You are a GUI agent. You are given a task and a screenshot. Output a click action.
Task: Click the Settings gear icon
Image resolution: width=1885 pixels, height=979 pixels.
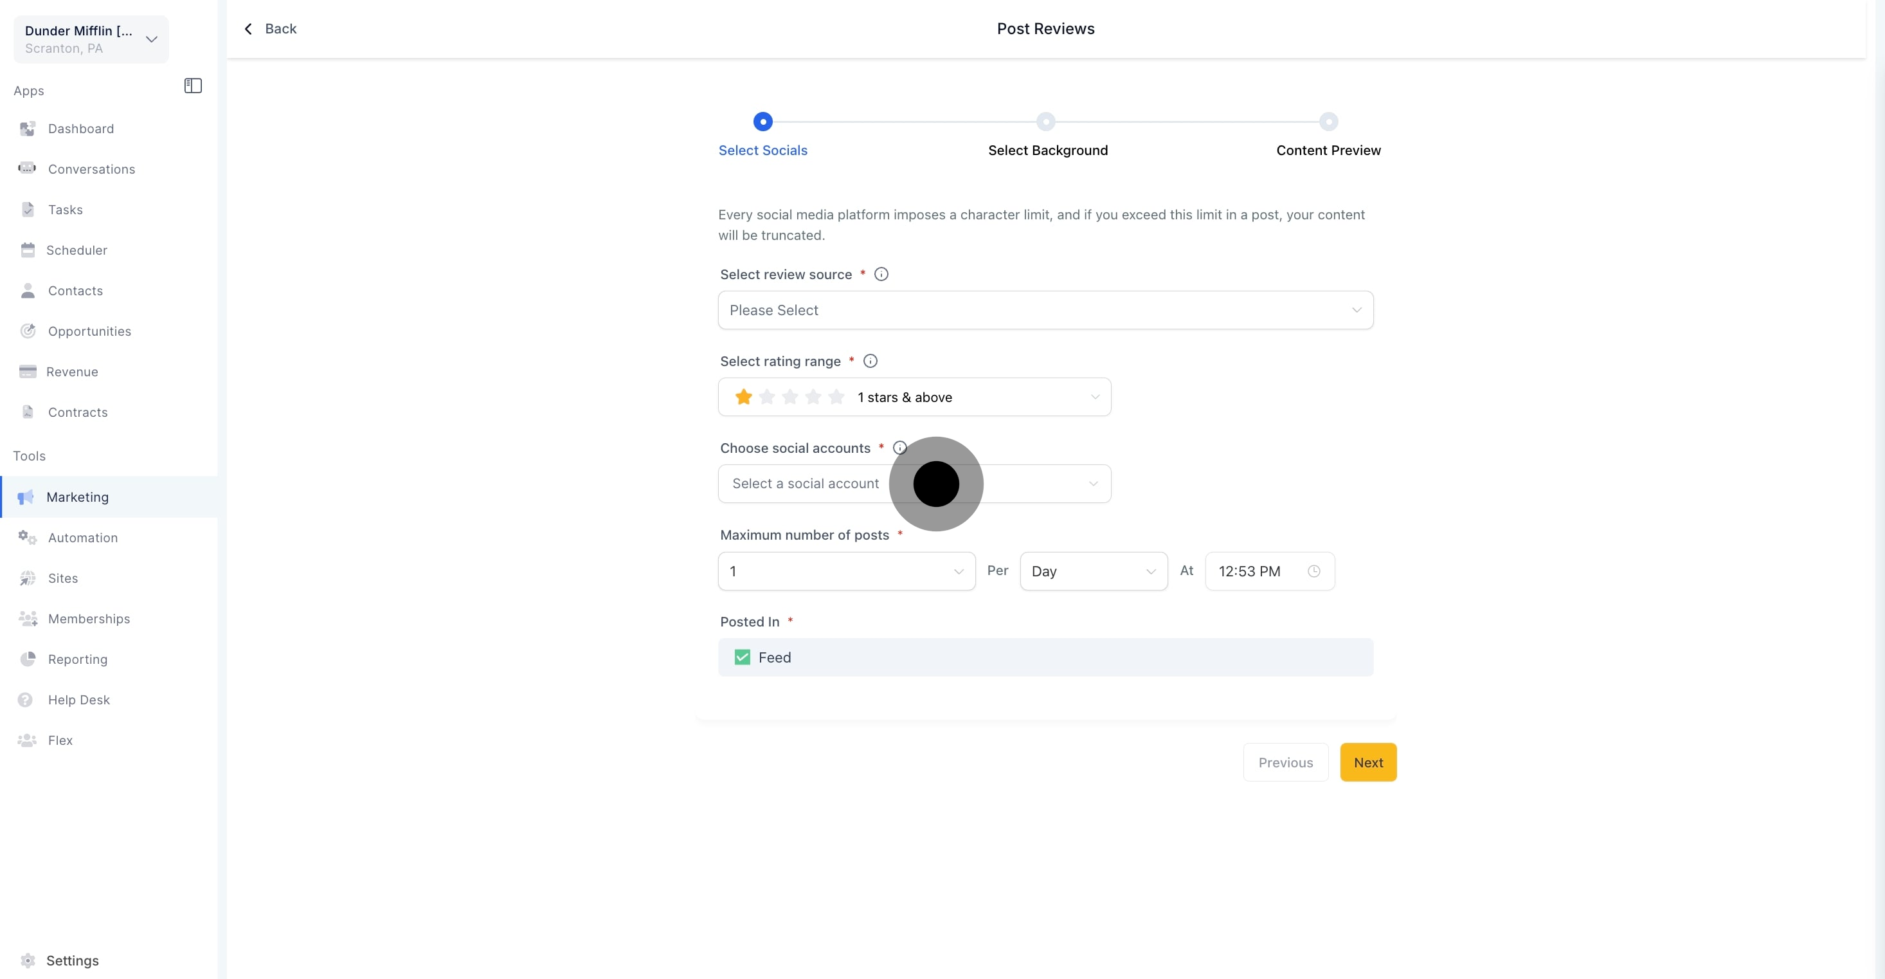click(28, 960)
